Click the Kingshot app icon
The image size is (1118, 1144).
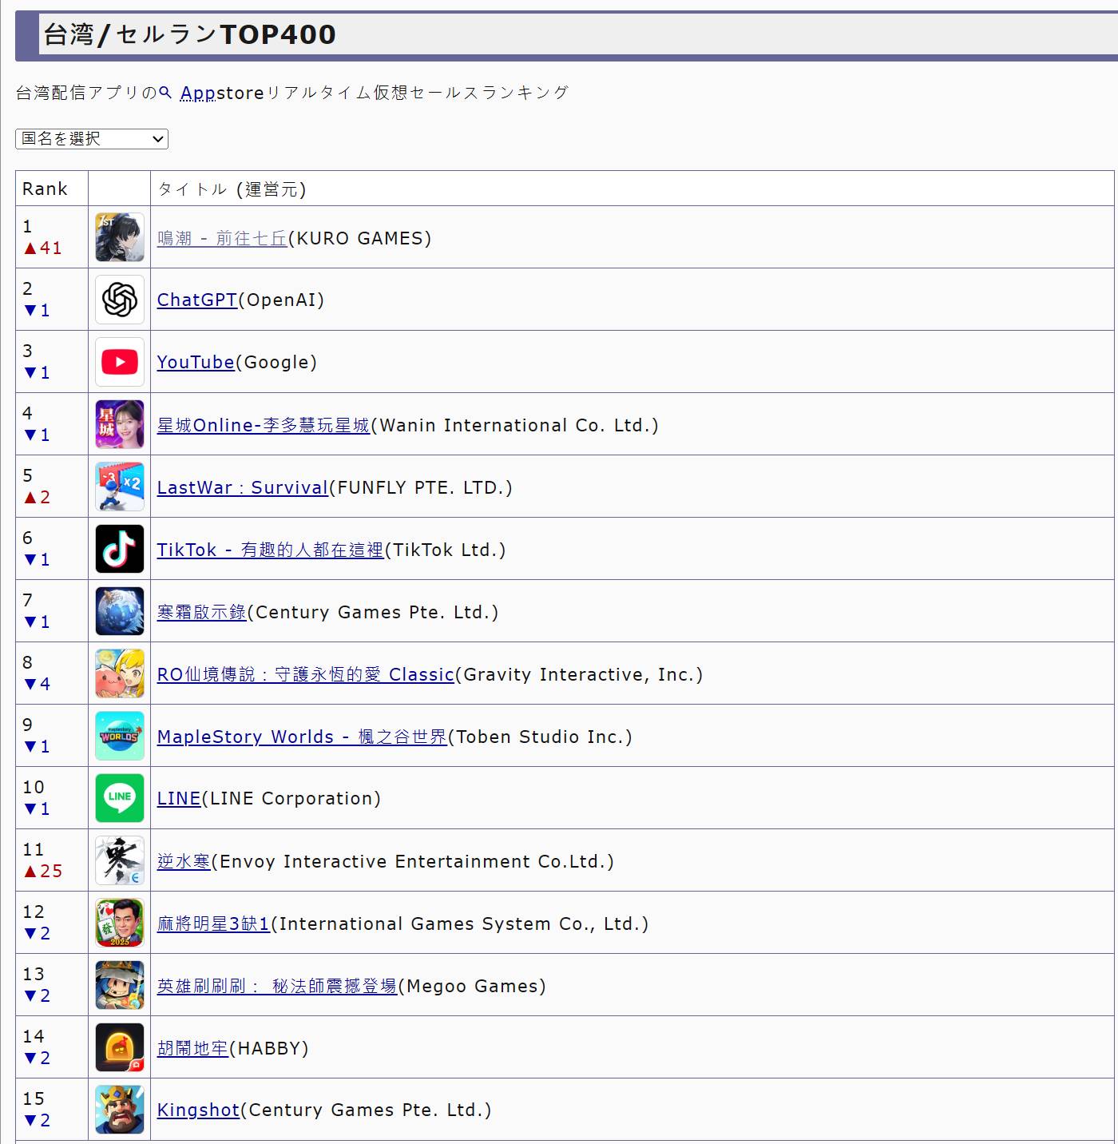(120, 1110)
